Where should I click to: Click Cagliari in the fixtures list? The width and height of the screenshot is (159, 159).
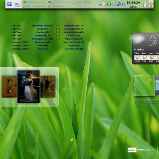(x=74, y=45)
